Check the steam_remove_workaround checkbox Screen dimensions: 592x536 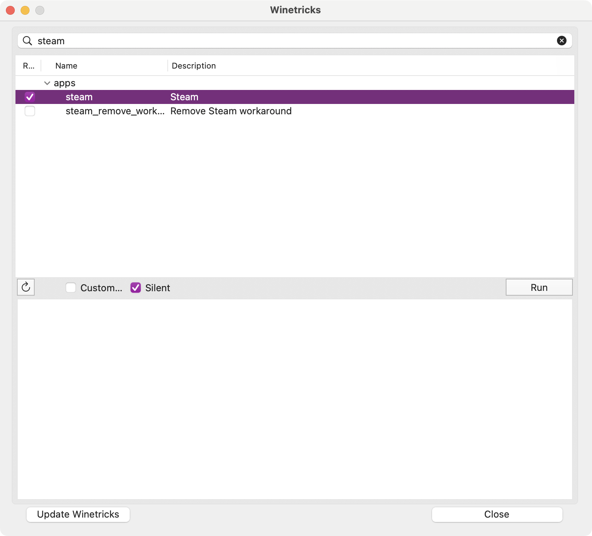pos(30,111)
